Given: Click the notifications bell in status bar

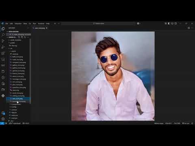Looking at the screenshot, I should [192, 123].
